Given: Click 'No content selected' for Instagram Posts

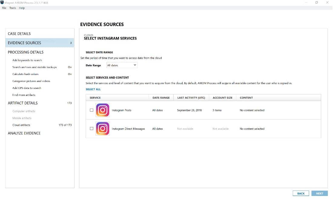Looking at the screenshot, I should [x=252, y=110].
